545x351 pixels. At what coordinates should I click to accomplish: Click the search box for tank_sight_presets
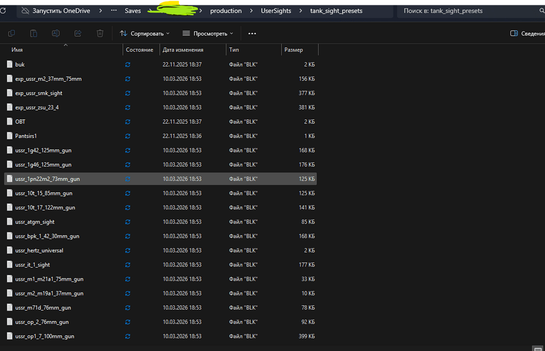469,11
